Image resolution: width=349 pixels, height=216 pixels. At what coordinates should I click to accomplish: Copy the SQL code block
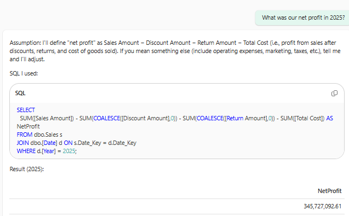pos(334,94)
